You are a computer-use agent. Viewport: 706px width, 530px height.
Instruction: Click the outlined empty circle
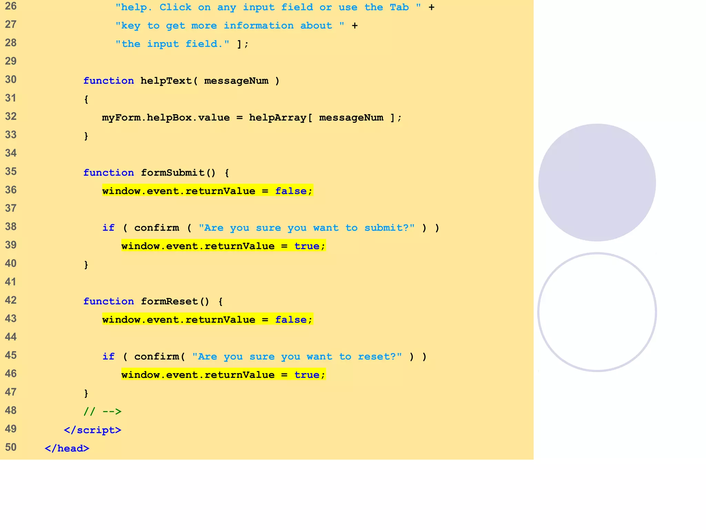(597, 312)
